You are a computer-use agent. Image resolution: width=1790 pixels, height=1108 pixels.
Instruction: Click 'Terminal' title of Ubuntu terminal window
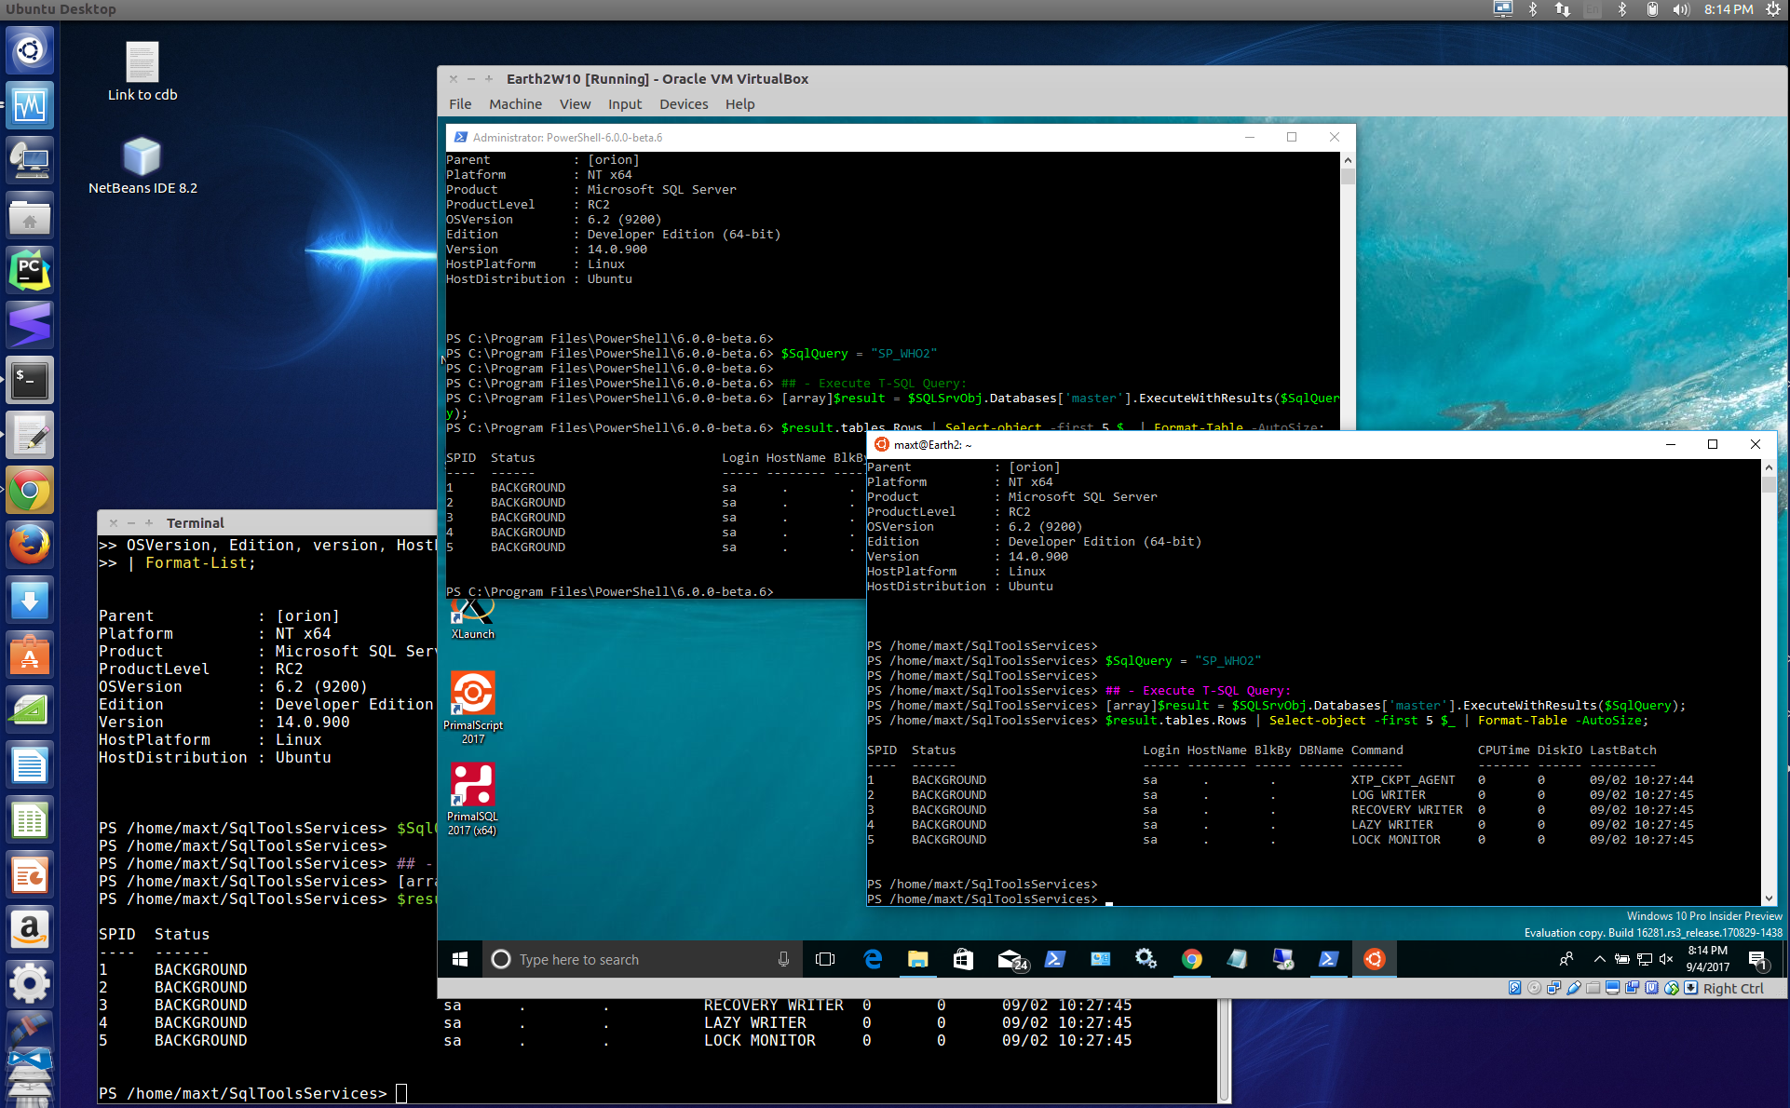point(196,523)
